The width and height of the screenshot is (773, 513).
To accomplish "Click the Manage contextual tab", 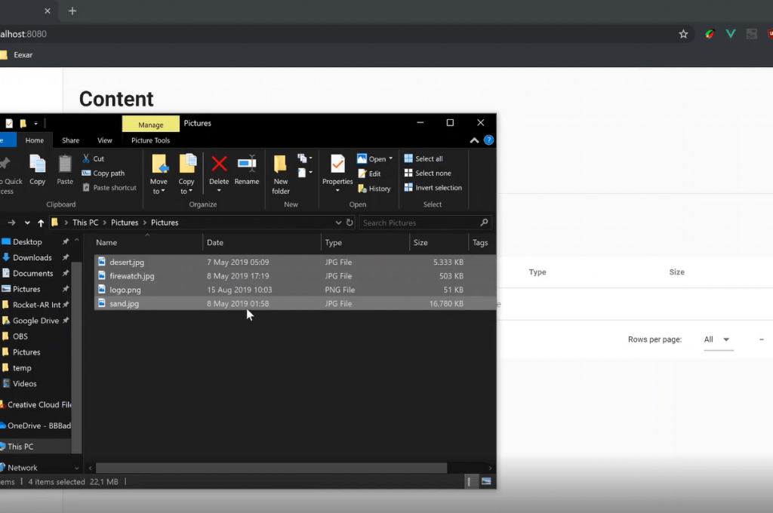I will point(151,124).
